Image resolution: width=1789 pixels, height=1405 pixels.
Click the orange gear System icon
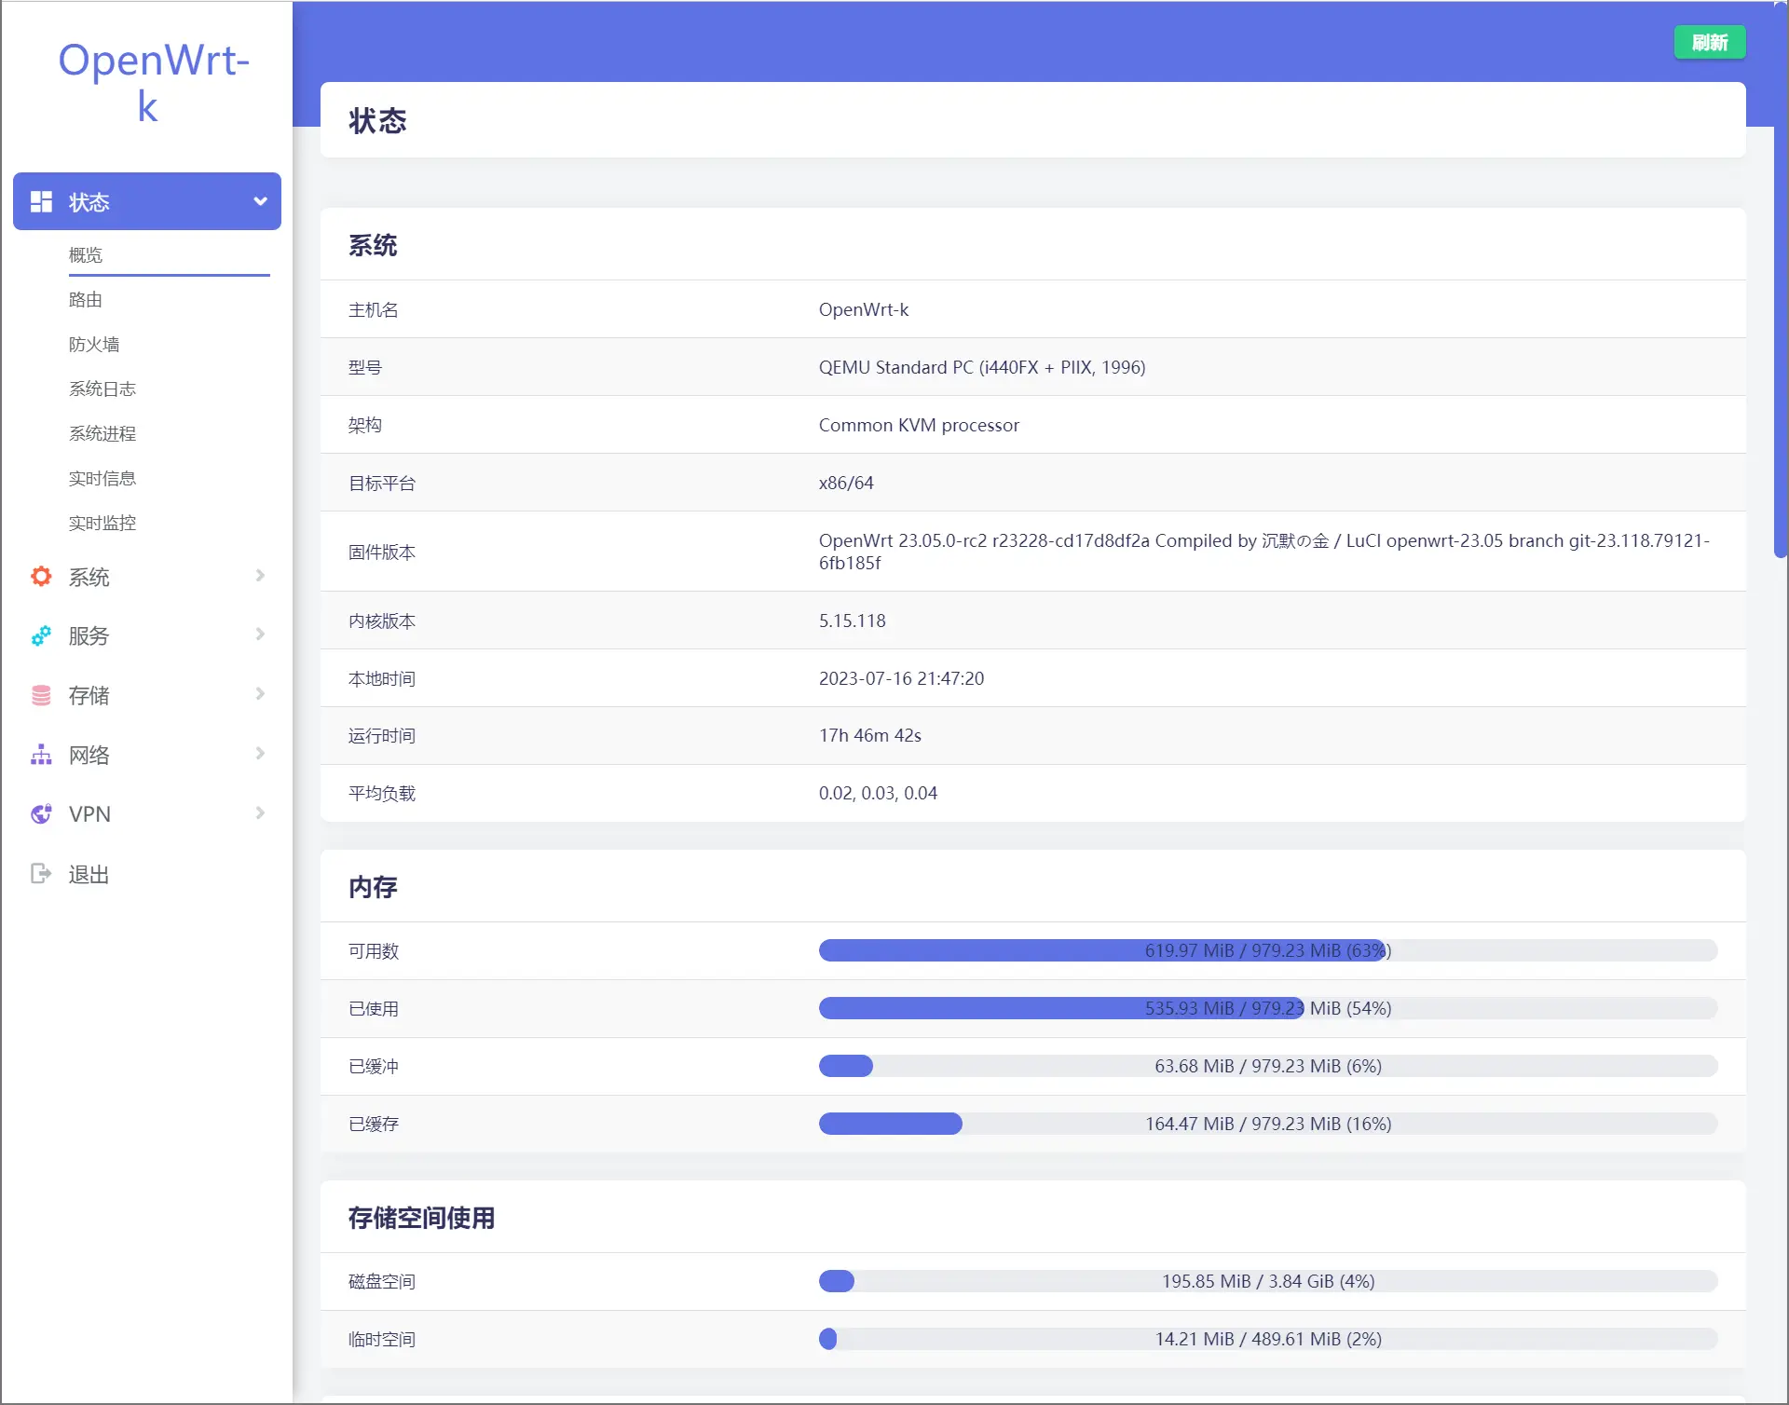(41, 577)
